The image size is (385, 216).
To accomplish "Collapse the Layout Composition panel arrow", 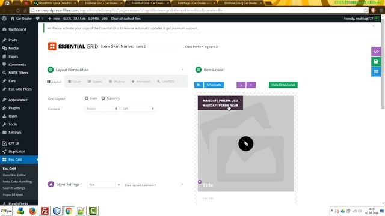I will [x=182, y=70].
